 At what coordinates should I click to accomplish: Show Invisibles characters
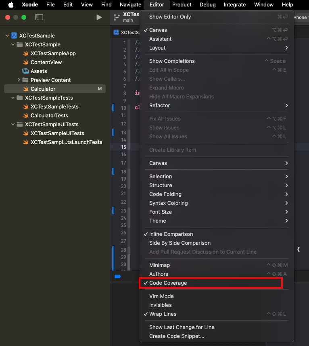tap(217, 305)
